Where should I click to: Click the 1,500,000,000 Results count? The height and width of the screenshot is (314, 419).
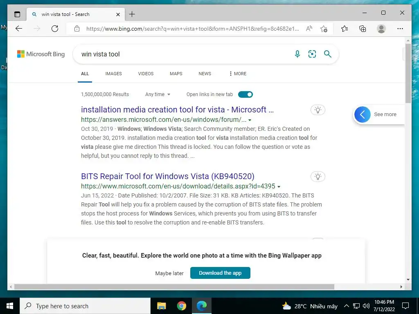(105, 94)
